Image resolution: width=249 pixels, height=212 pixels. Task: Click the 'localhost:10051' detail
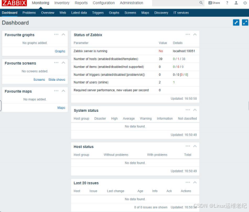pyautogui.click(x=184, y=51)
